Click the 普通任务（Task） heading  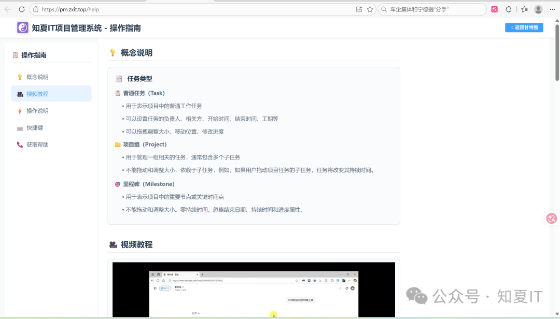pos(144,93)
